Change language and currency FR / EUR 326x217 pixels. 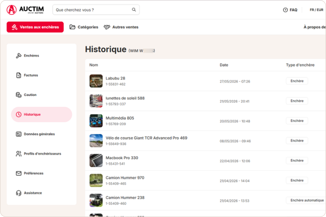(x=316, y=10)
